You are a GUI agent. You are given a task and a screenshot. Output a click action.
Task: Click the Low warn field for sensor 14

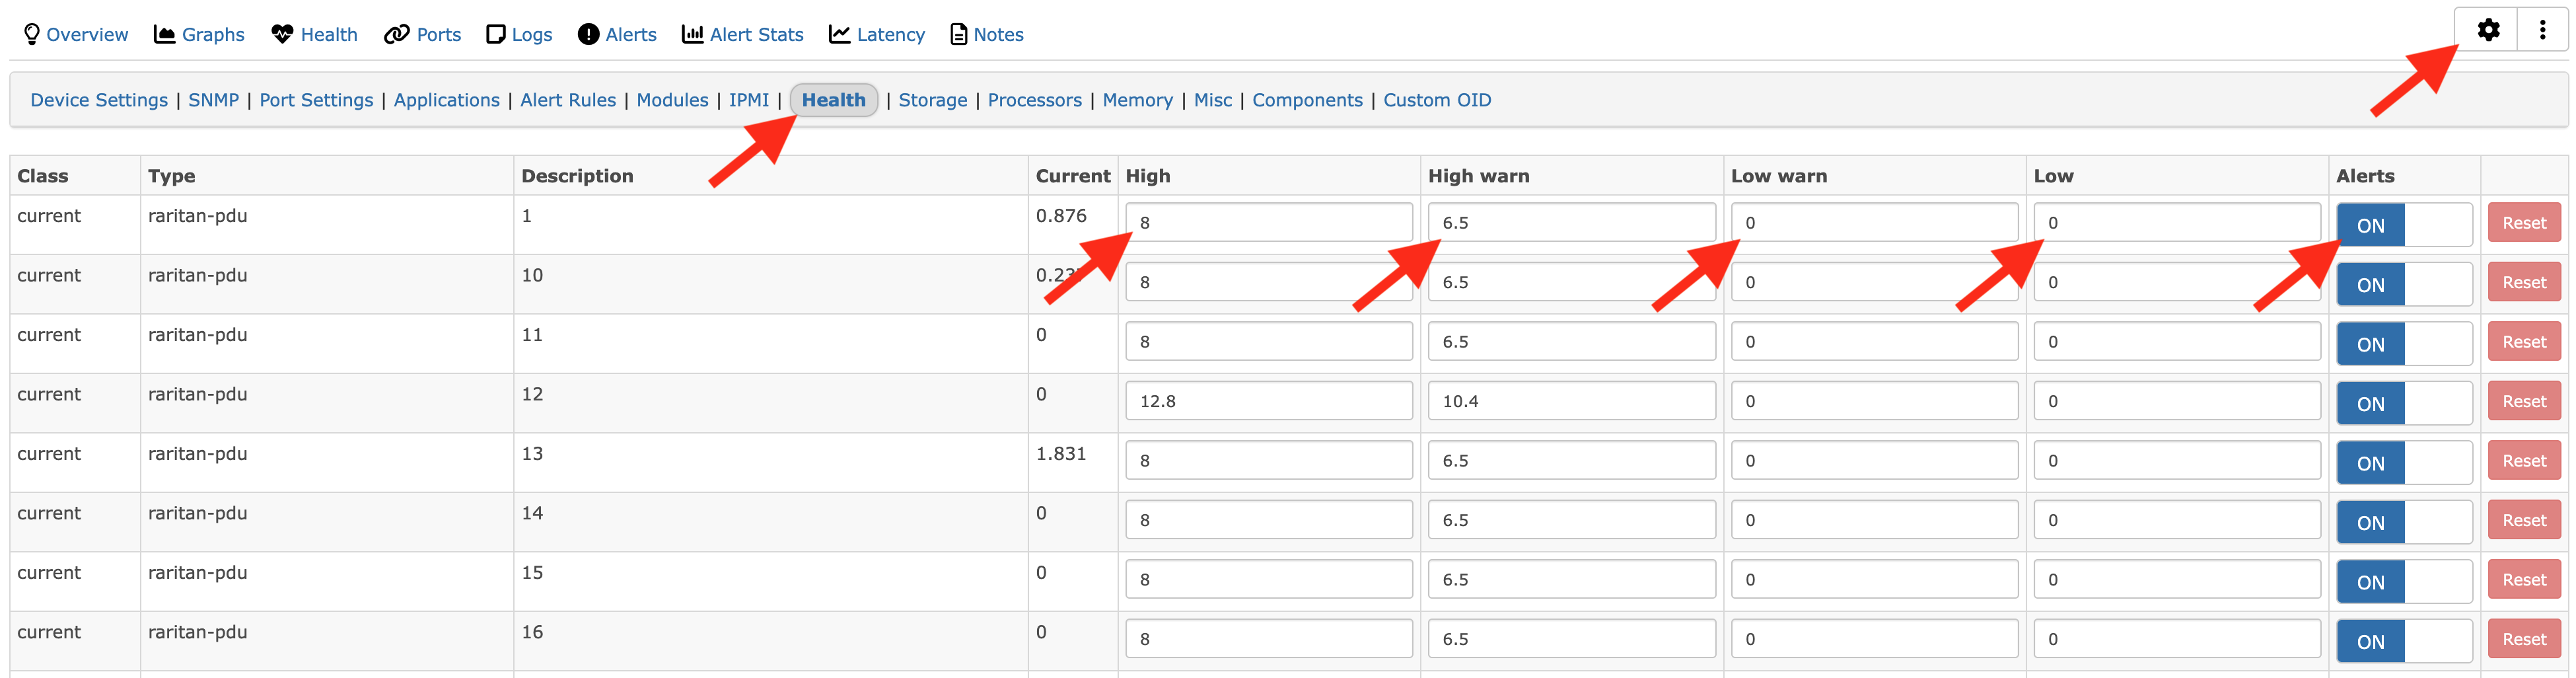tap(1875, 520)
